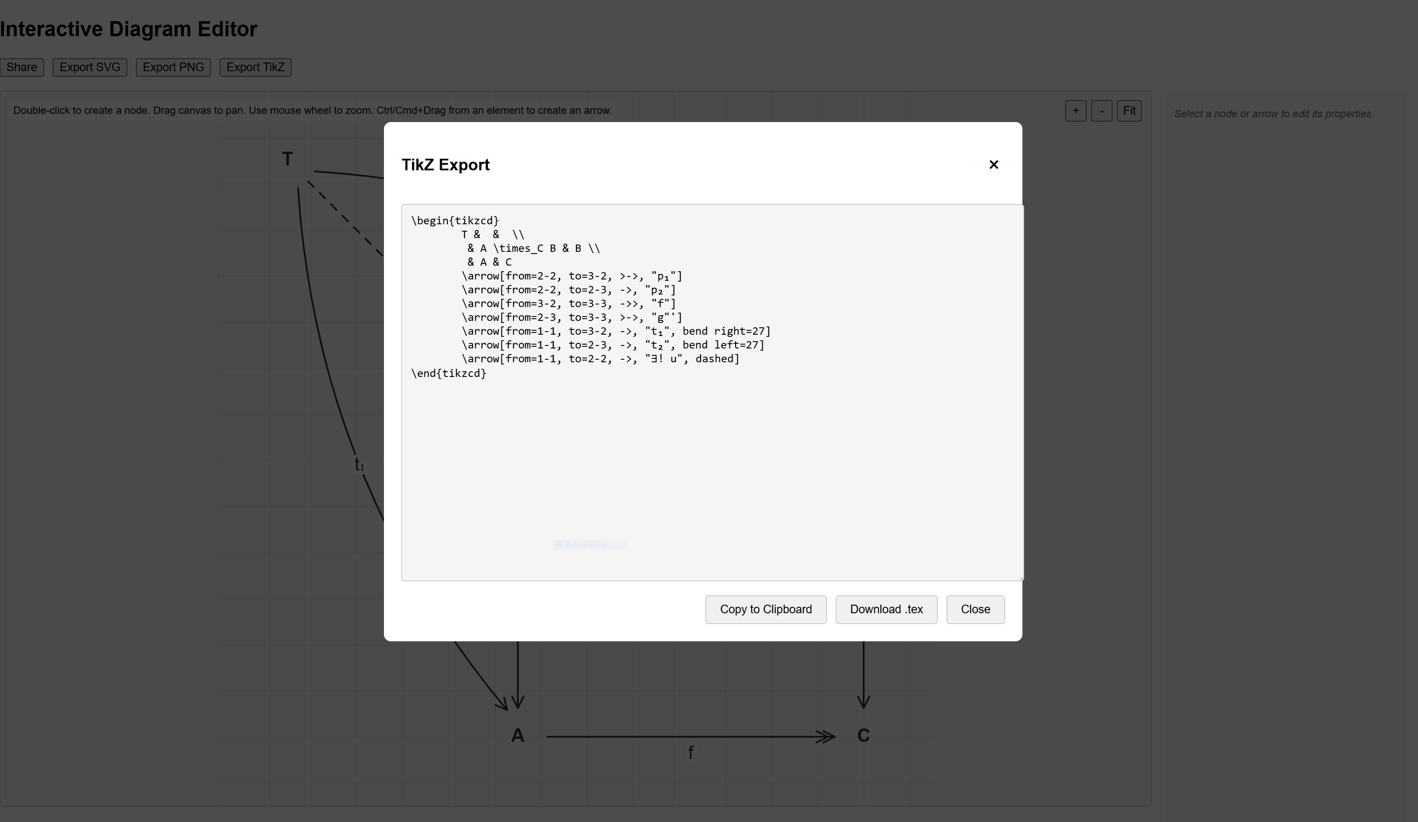Click the arrow line labeled "p₂"
The width and height of the screenshot is (1418, 822).
click(x=569, y=290)
